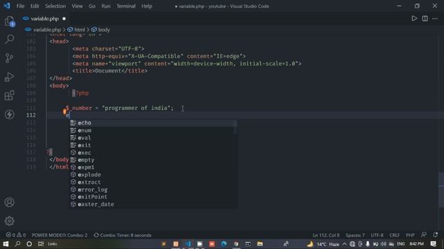The height and width of the screenshot is (249, 444).
Task: Click the editor vertical scrollbar thumb
Action: (x=441, y=190)
